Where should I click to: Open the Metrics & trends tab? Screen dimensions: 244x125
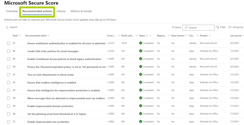[81, 11]
